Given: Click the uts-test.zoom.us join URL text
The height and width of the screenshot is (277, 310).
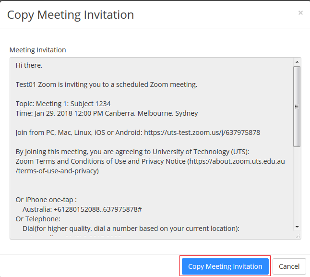Looking at the screenshot, I should pos(202,132).
